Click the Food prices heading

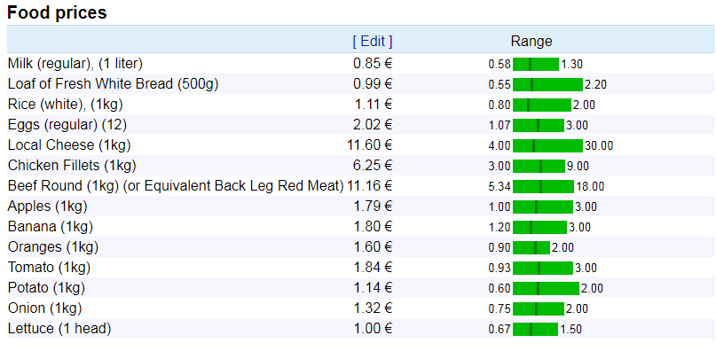pos(57,12)
